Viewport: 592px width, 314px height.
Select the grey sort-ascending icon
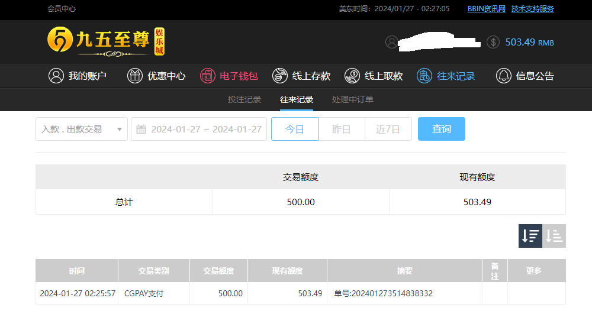pos(554,236)
